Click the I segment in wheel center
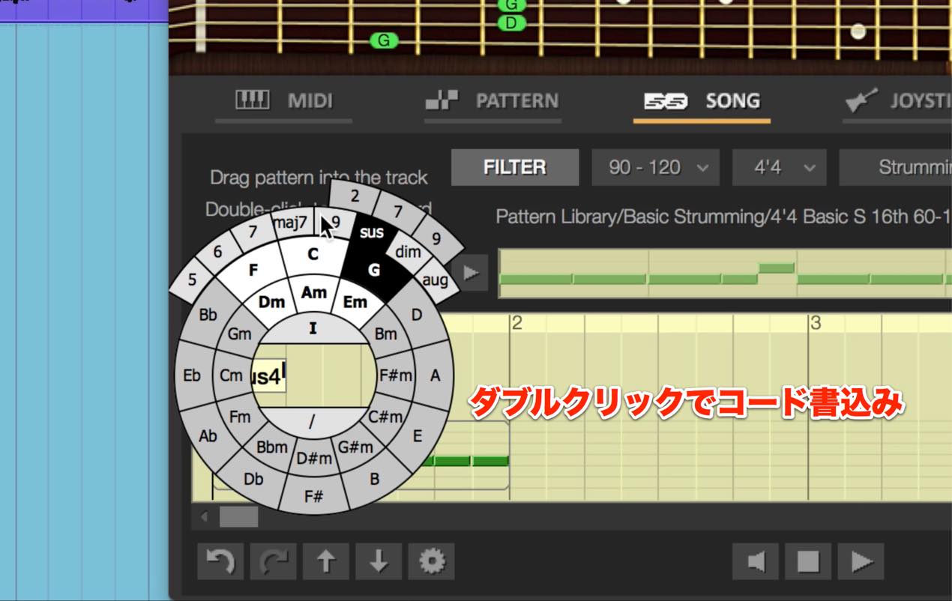 click(x=313, y=327)
